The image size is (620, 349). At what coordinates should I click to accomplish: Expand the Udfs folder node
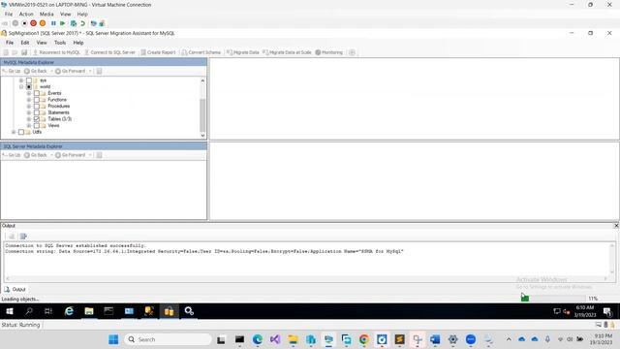tap(14, 132)
